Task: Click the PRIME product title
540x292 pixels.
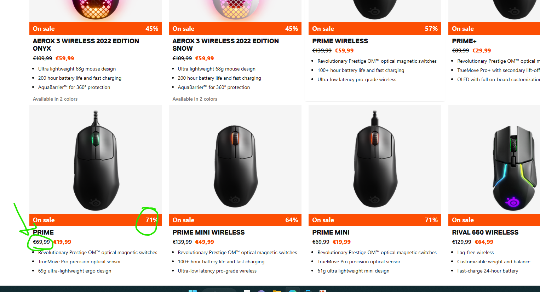Action: (44, 232)
